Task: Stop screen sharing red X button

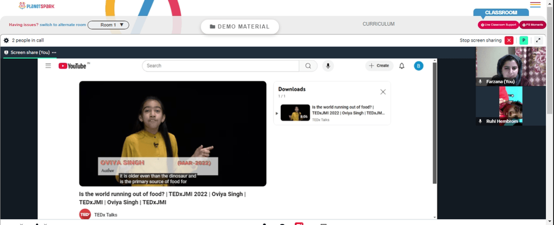Action: [x=509, y=40]
